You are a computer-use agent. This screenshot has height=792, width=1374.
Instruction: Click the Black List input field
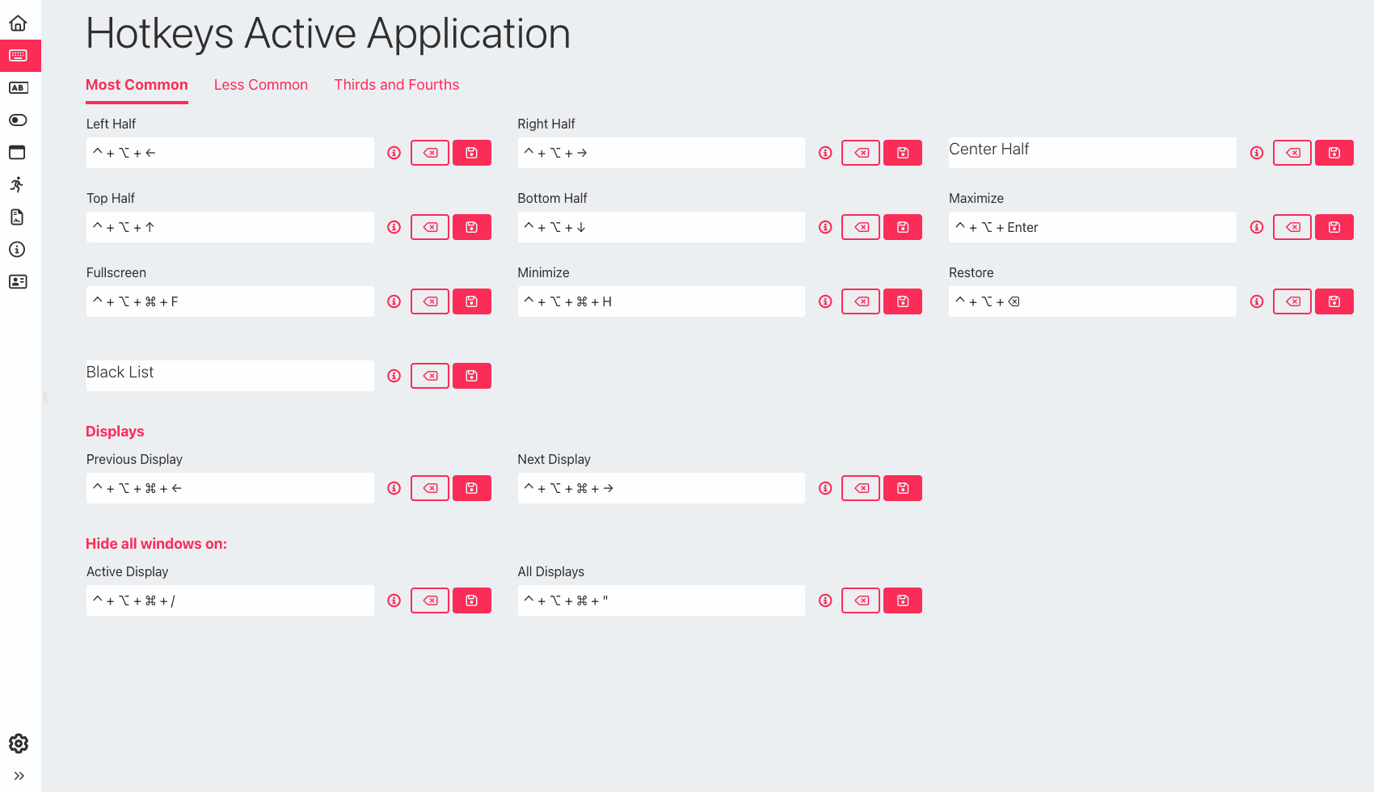230,376
